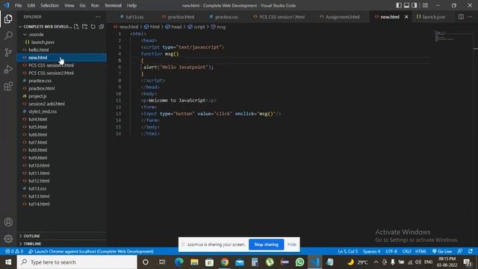478x269 pixels.
Task: Open the html breadcrumb dropdown
Action: coord(152,27)
